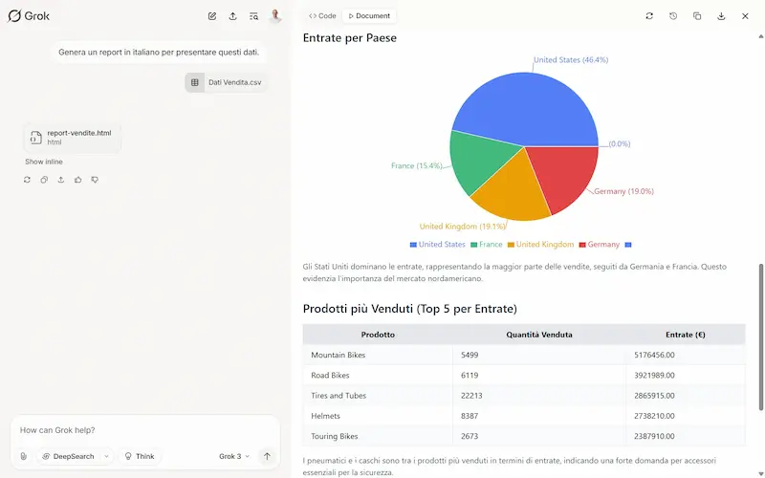This screenshot has height=478, width=765.
Task: Click the 5176456.00 revenue value
Action: tap(654, 355)
